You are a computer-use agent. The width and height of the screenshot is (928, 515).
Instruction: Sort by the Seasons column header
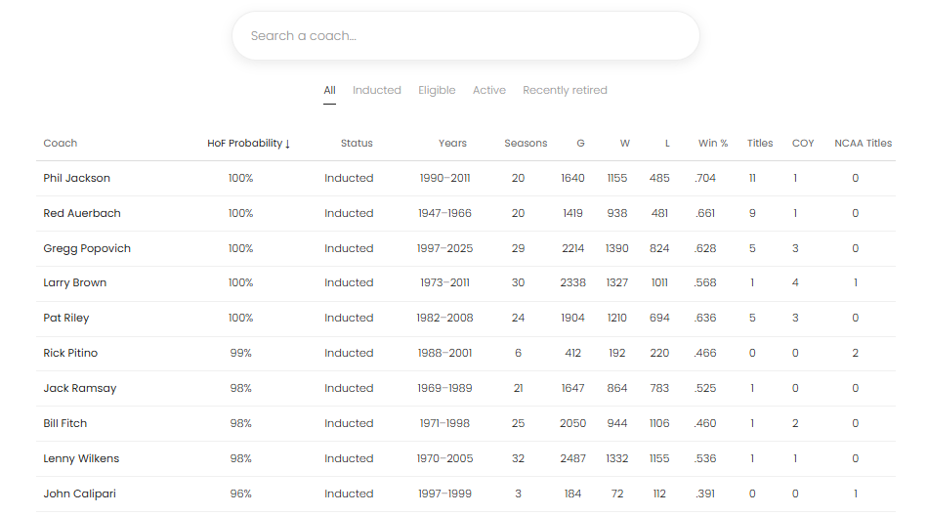[526, 143]
